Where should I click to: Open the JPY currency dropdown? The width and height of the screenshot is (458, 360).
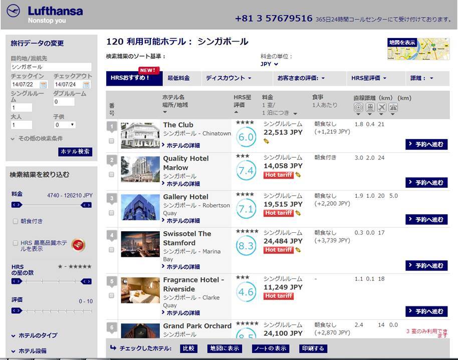[x=269, y=64]
